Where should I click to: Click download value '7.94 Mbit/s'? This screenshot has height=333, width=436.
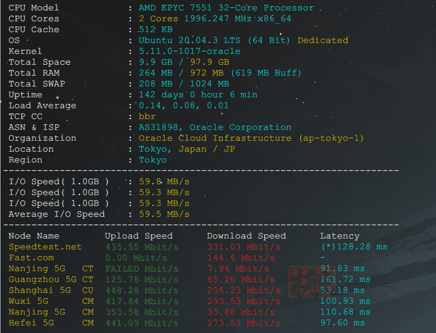238,268
